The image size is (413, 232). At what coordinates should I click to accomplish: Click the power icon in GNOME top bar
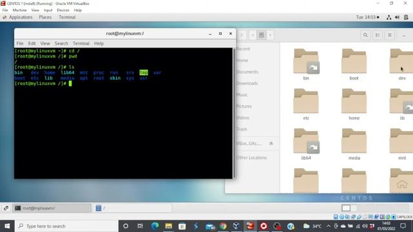406,17
